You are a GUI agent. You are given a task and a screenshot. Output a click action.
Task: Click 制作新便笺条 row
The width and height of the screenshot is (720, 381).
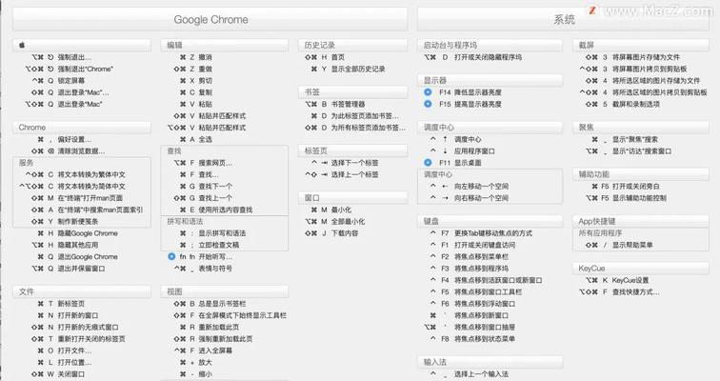pyautogui.click(x=65, y=221)
